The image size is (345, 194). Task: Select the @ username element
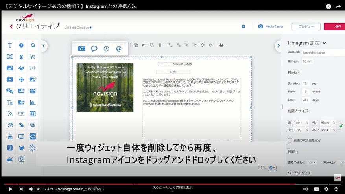point(118,49)
